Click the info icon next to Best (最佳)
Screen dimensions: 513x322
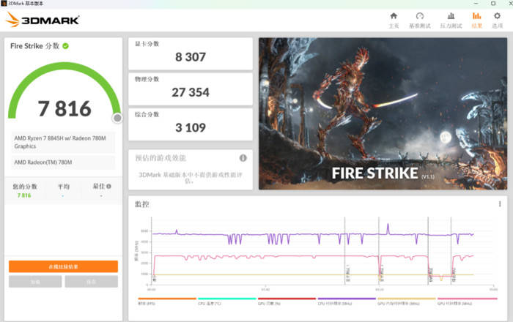click(109, 186)
